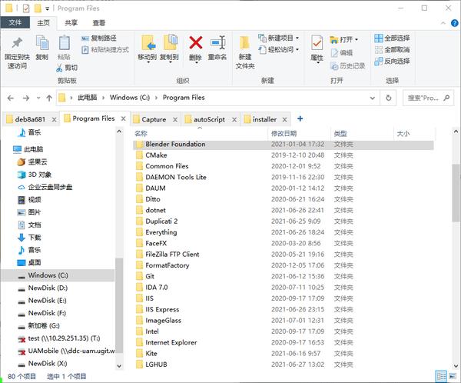Open Help blue question mark icon

[x=455, y=23]
